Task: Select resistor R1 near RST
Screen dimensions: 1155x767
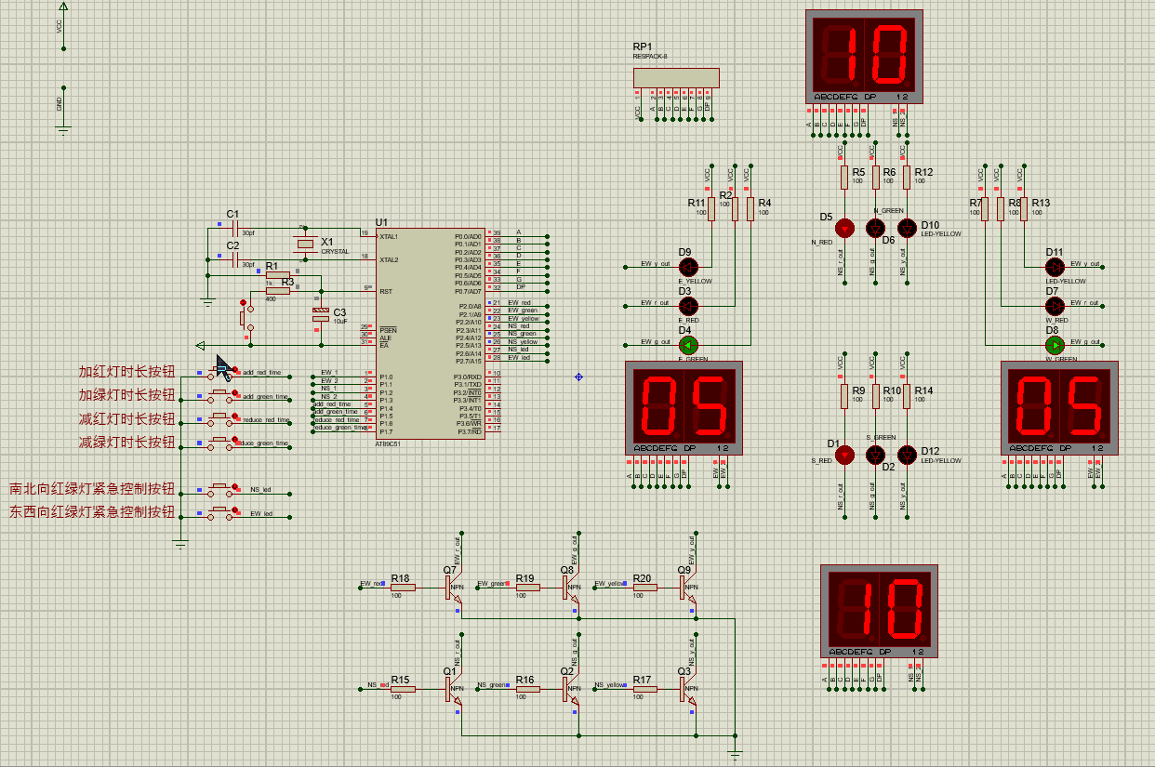Action: coord(278,275)
